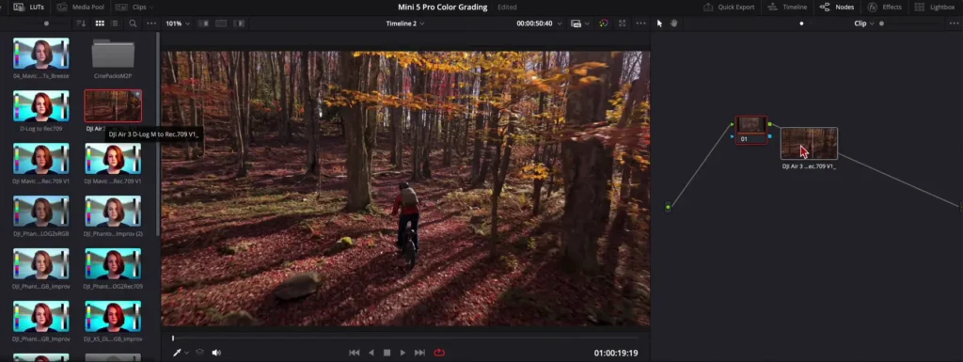Viewport: 963px width, 362px height.
Task: Select the hand pan tool in node editor
Action: [673, 24]
